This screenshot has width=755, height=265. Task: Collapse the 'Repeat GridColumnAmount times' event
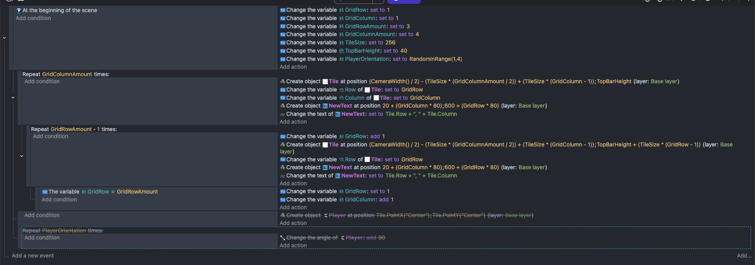13,97
